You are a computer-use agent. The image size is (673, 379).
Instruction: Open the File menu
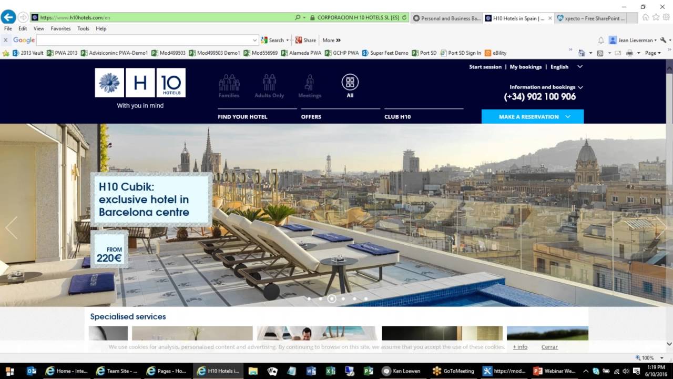click(8, 28)
